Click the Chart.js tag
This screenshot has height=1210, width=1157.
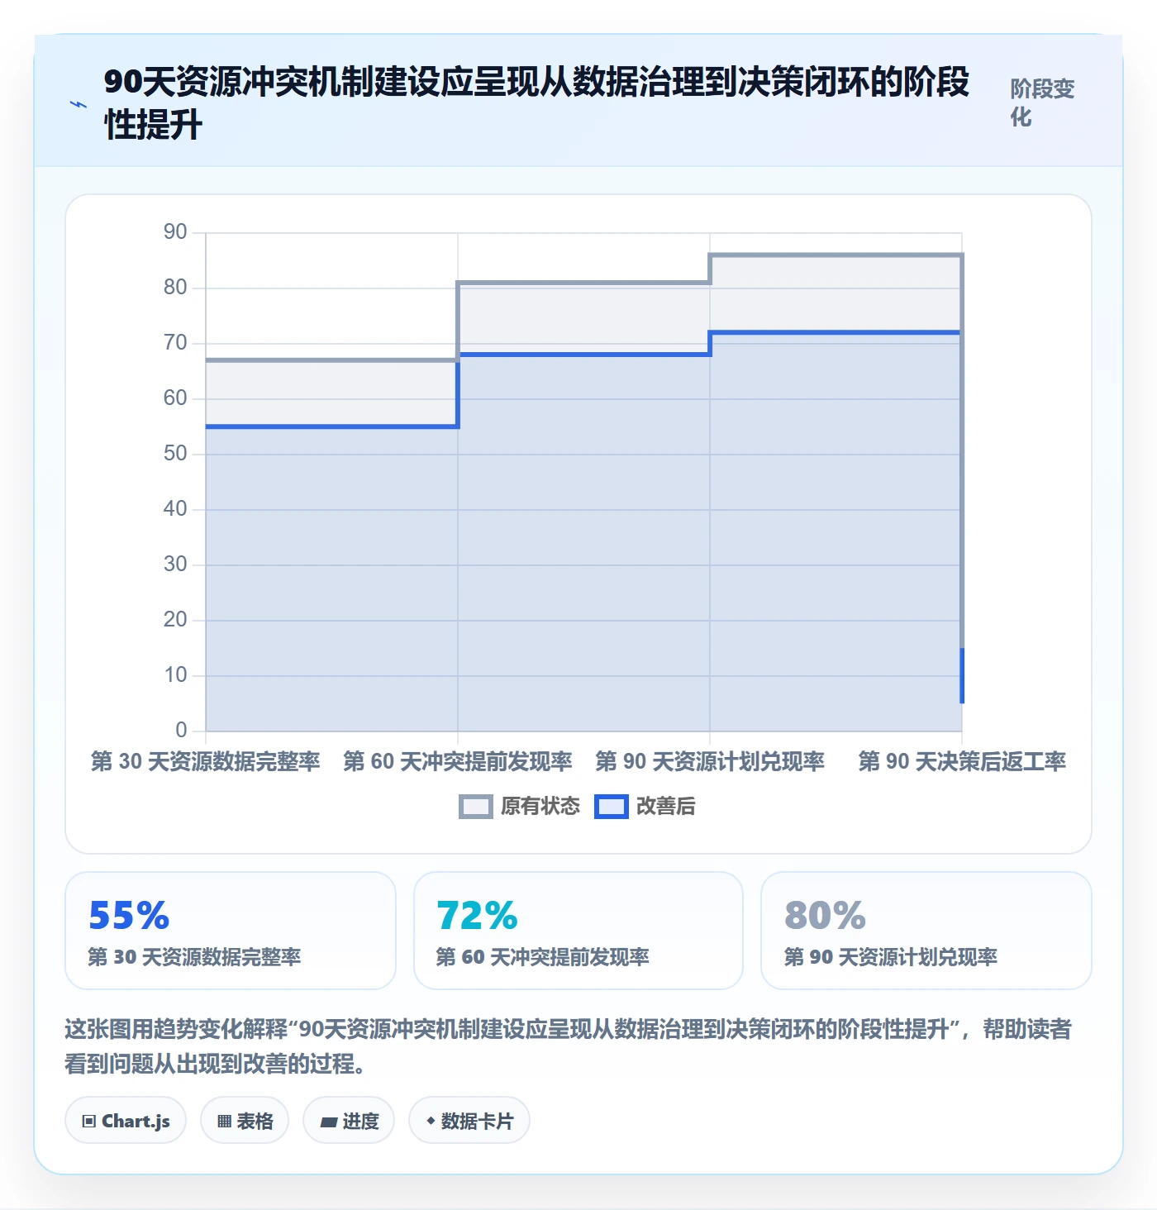point(126,1121)
